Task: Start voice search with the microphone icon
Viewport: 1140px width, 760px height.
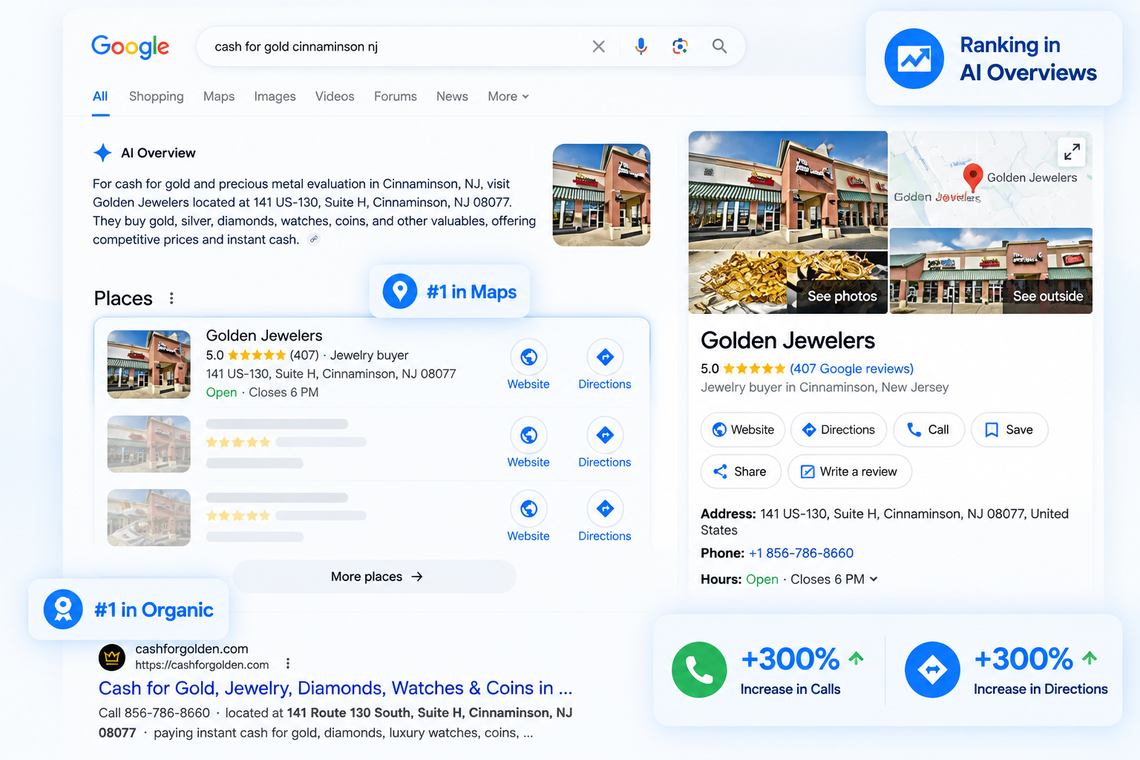Action: (641, 47)
